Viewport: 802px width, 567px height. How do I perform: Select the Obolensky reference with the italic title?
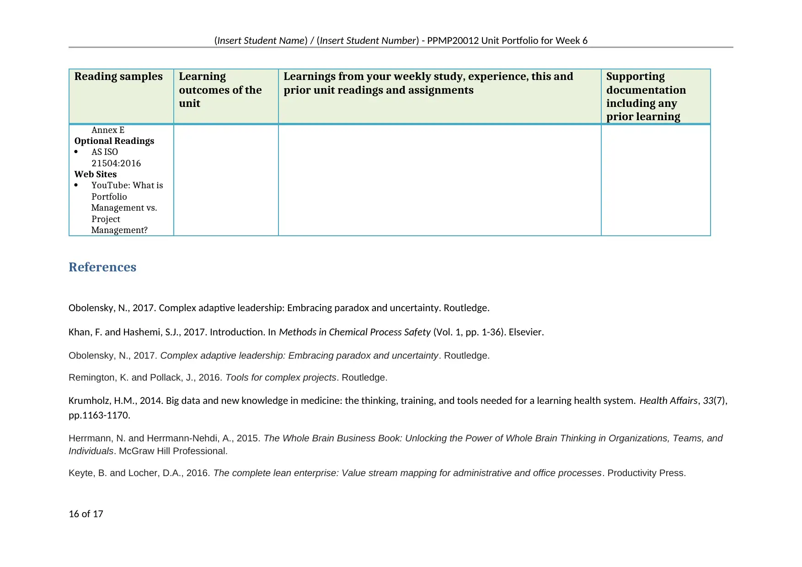coord(279,355)
